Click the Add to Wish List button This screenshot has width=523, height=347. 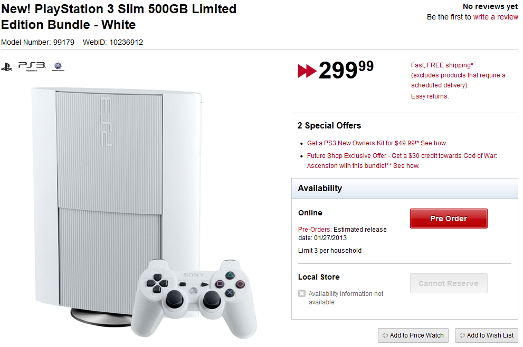pyautogui.click(x=486, y=335)
